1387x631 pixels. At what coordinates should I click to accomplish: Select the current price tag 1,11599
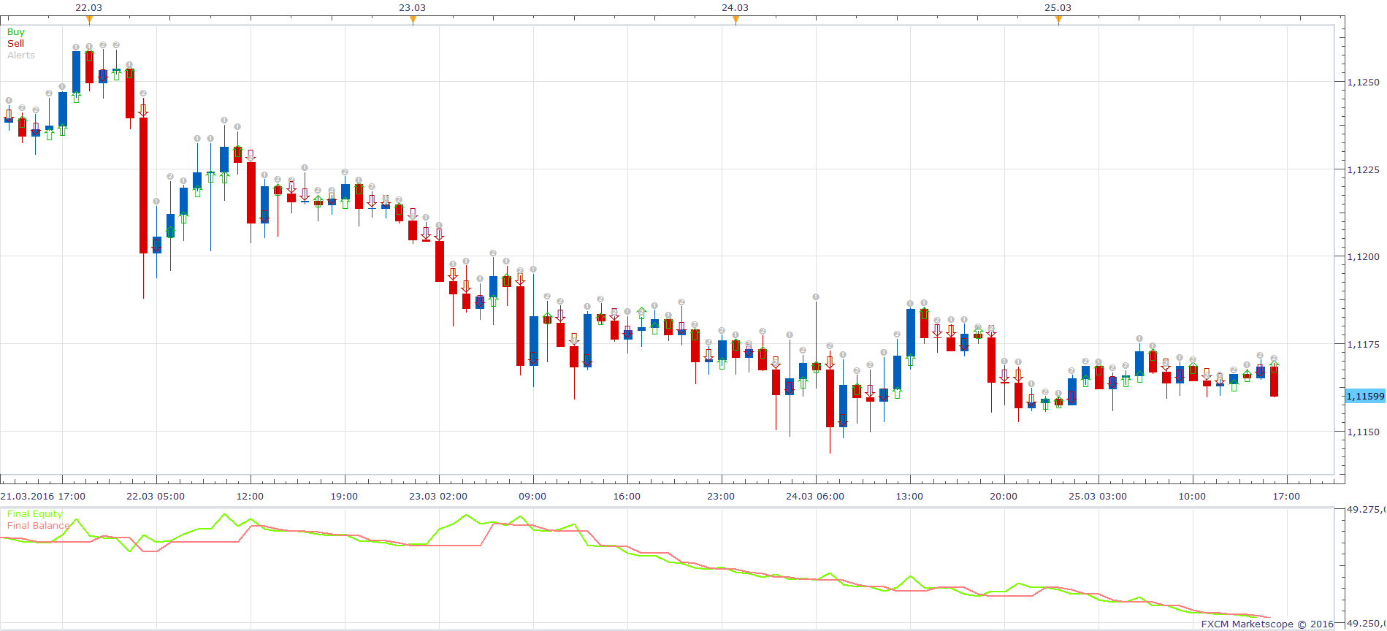tap(1365, 397)
